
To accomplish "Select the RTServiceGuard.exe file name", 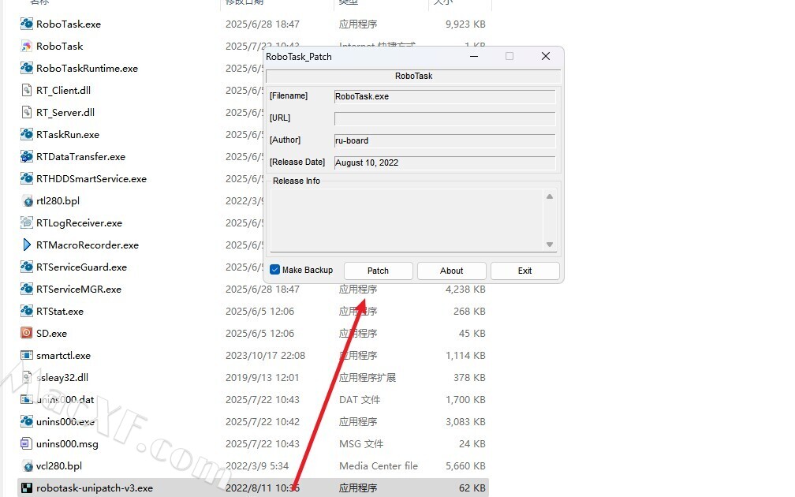I will point(82,267).
